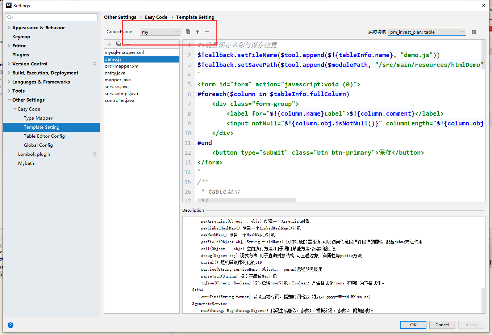Add a new template file to list
Screen dimensions: 492x335
(x=109, y=44)
